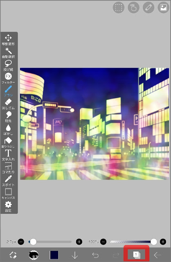Image resolution: width=171 pixels, height=262 pixels.
Task: Open the Layers window button
Action: pyautogui.click(x=137, y=255)
